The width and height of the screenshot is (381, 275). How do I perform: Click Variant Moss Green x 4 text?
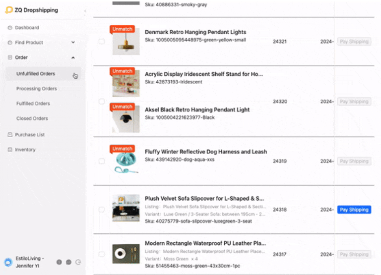click(171, 259)
